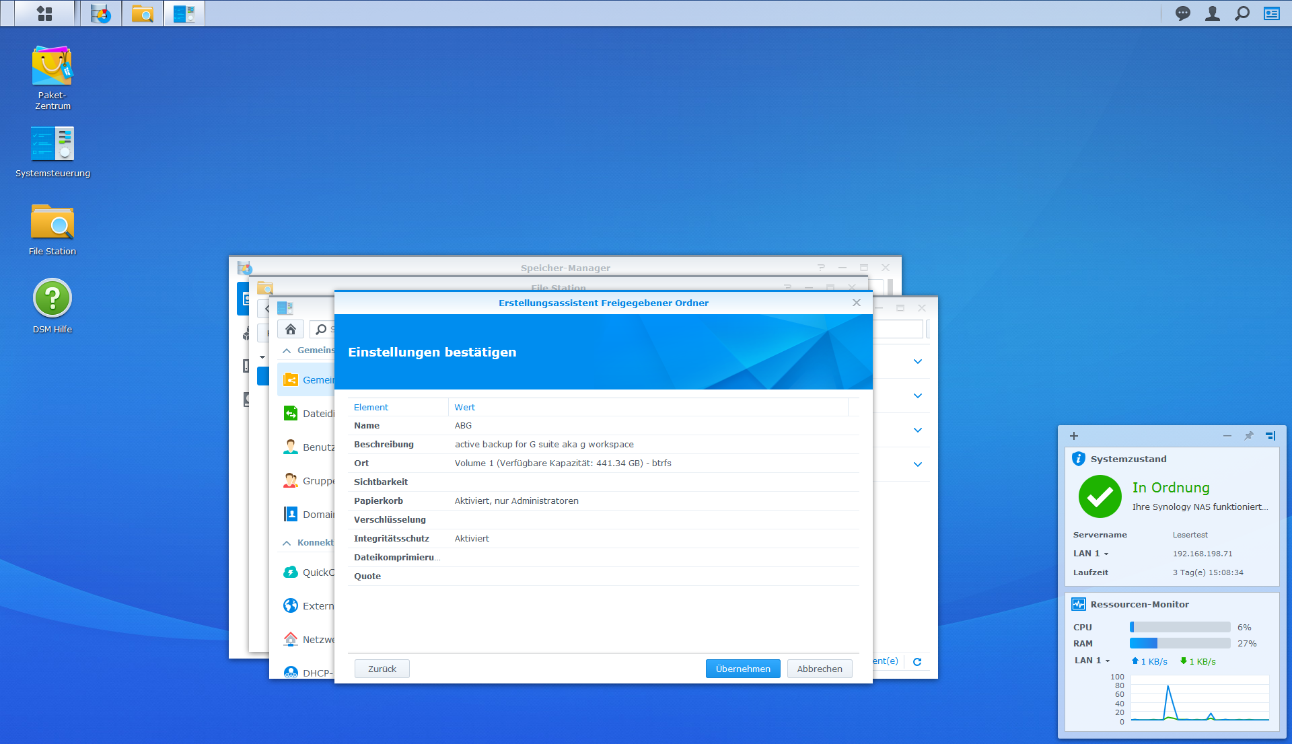The image size is (1292, 744).
Task: Click the refresh icon in control panel
Action: point(917,662)
